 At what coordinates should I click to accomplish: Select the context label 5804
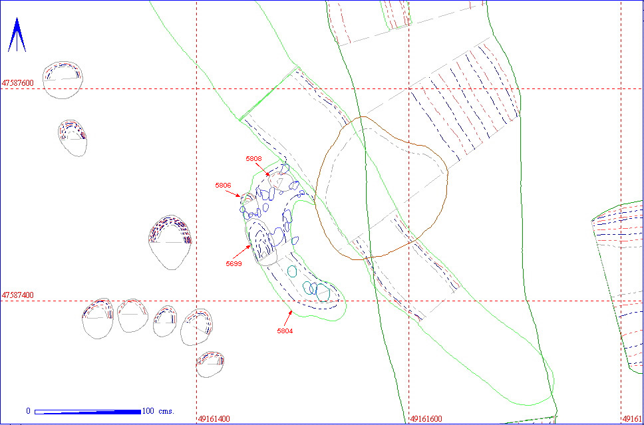pos(284,331)
